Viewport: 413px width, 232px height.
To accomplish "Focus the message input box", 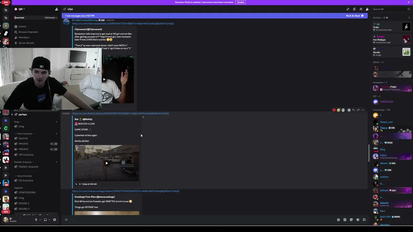I will click(x=203, y=220).
